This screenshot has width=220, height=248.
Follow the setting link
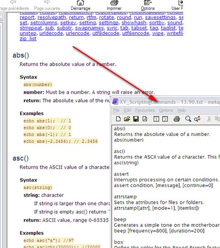click(87, 23)
